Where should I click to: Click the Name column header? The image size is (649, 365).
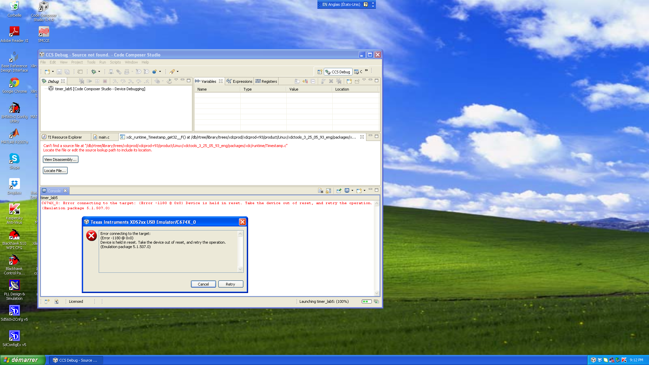pyautogui.click(x=218, y=89)
